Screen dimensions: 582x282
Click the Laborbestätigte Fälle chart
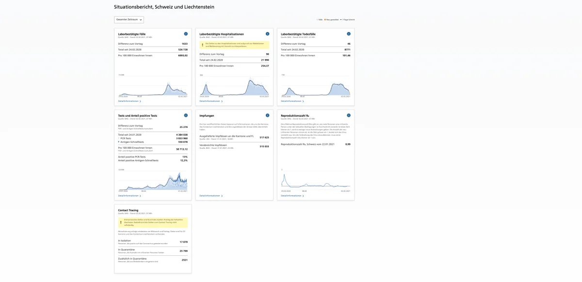[153, 86]
